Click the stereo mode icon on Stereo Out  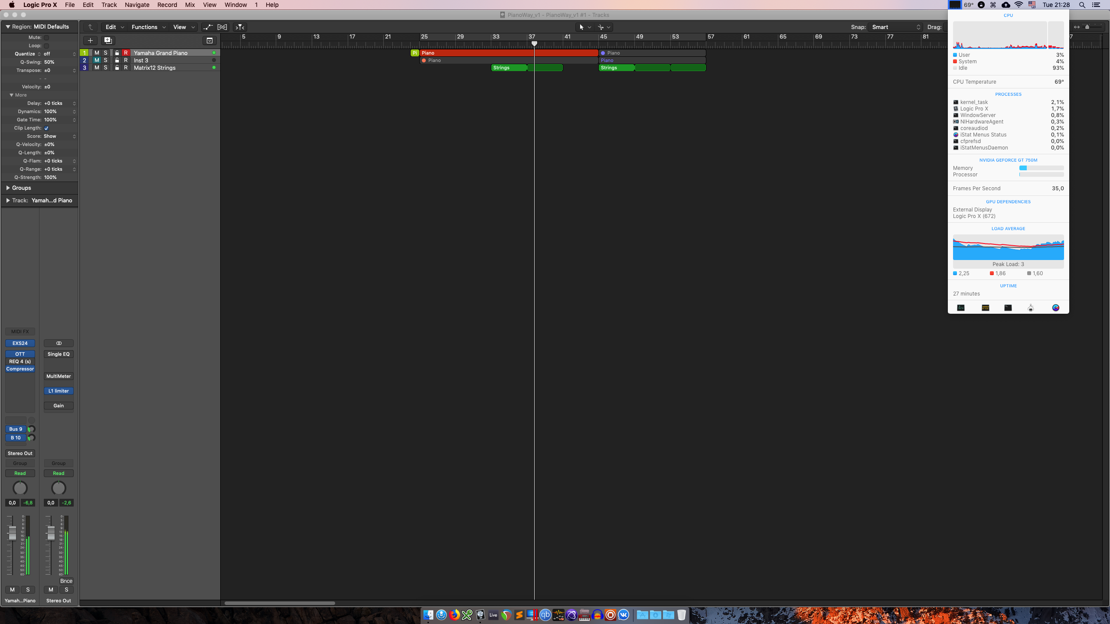pyautogui.click(x=59, y=343)
